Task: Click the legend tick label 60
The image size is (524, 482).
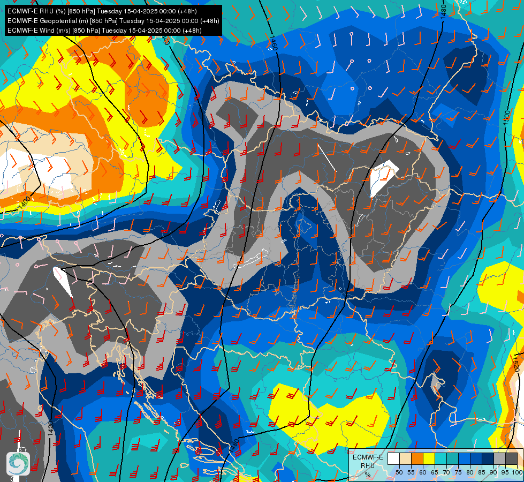Action: pos(423,472)
